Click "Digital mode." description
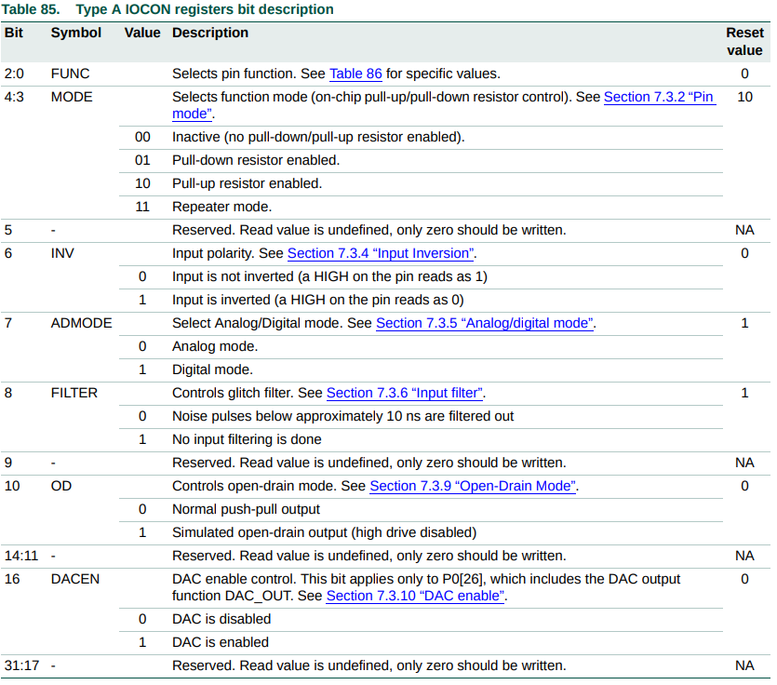 click(212, 370)
